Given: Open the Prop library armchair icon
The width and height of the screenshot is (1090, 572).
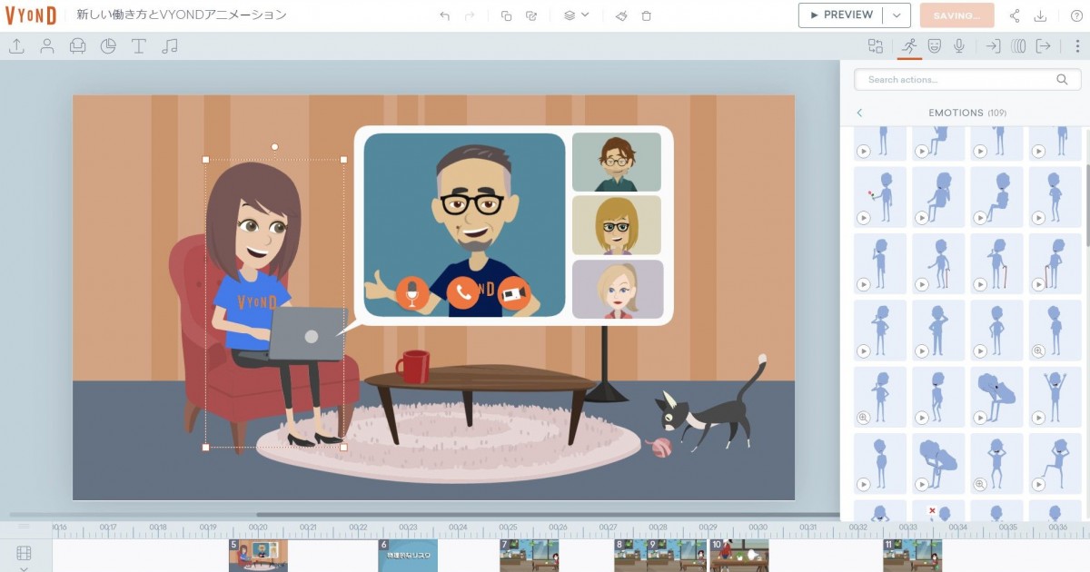Looking at the screenshot, I should (x=78, y=46).
